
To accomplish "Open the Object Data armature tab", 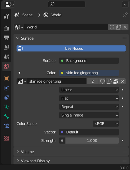I will (6, 107).
